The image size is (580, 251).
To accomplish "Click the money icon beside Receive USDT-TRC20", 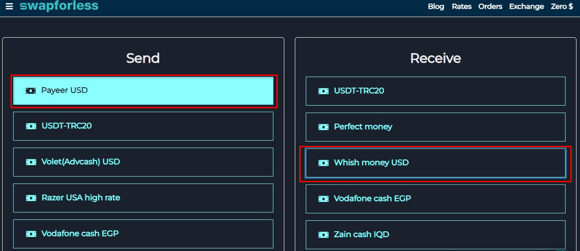I will pyautogui.click(x=323, y=91).
